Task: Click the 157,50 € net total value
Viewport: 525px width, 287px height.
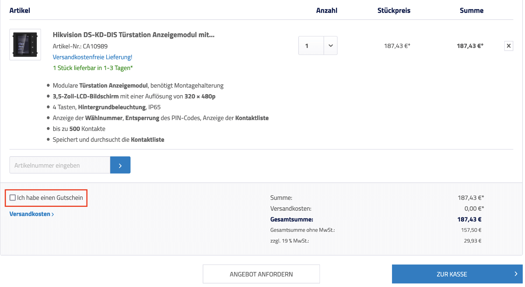Action: (471, 230)
